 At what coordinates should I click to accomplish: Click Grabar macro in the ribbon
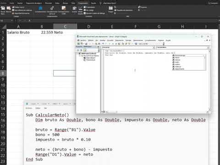(18, 7)
